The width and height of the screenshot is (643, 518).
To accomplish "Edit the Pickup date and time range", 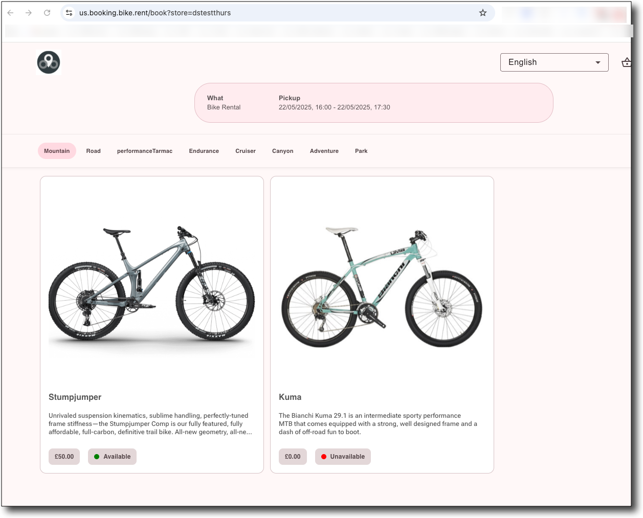I will [335, 103].
